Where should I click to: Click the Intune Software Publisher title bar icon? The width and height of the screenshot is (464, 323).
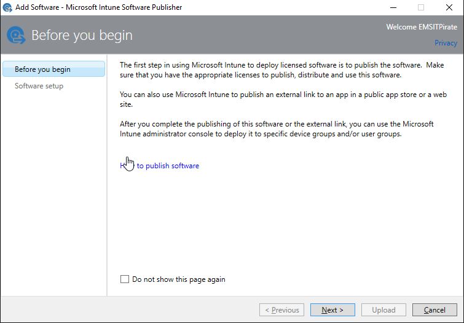[x=7, y=7]
